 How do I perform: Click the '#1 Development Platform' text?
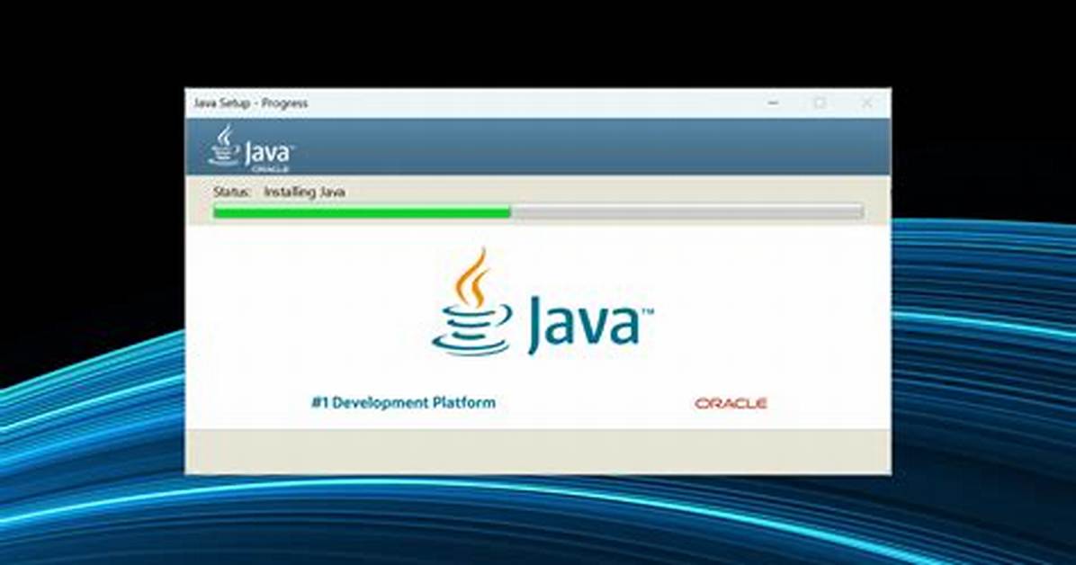(x=403, y=402)
